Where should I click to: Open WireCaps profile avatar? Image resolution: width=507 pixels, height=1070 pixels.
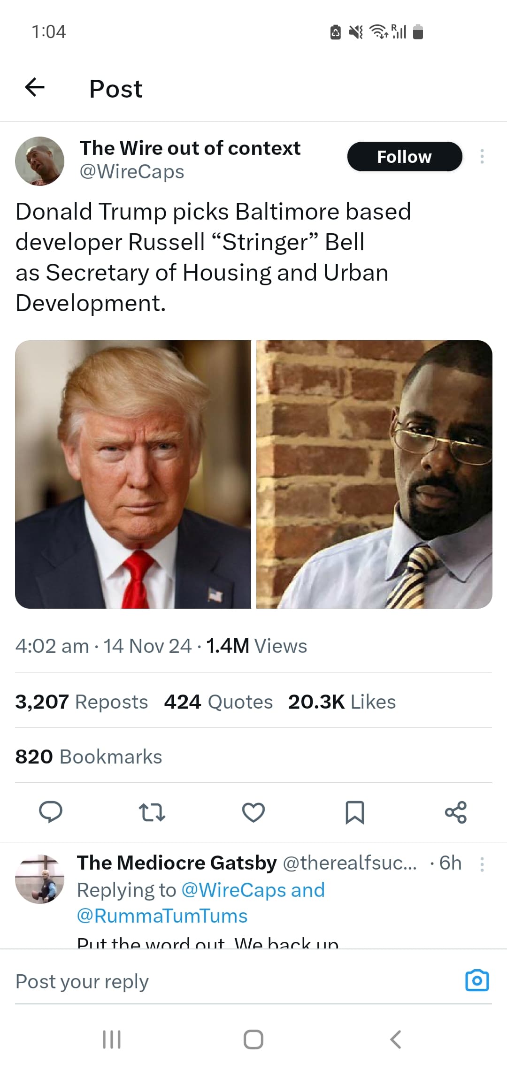(x=40, y=161)
